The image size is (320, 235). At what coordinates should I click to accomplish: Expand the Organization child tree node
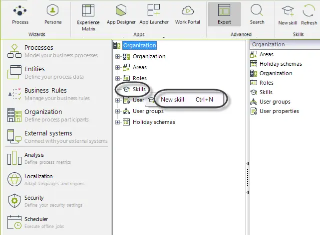pyautogui.click(x=117, y=56)
